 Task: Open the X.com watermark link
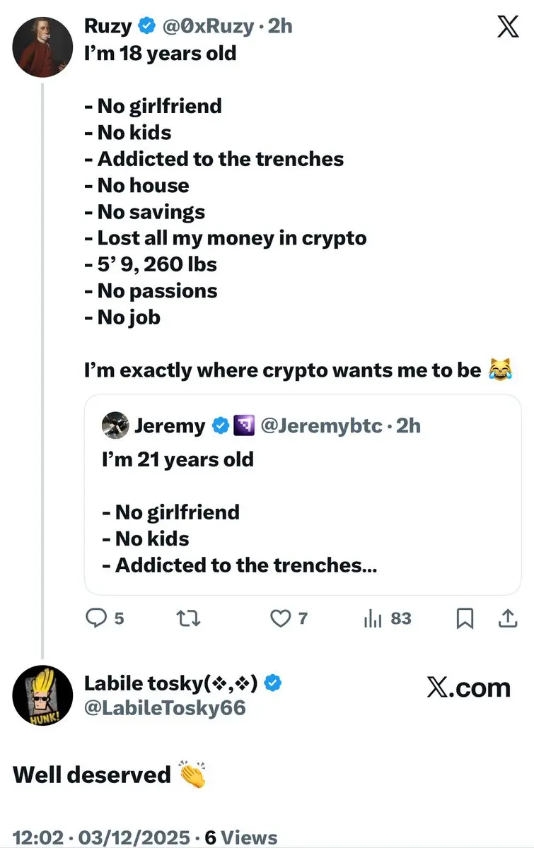[468, 688]
